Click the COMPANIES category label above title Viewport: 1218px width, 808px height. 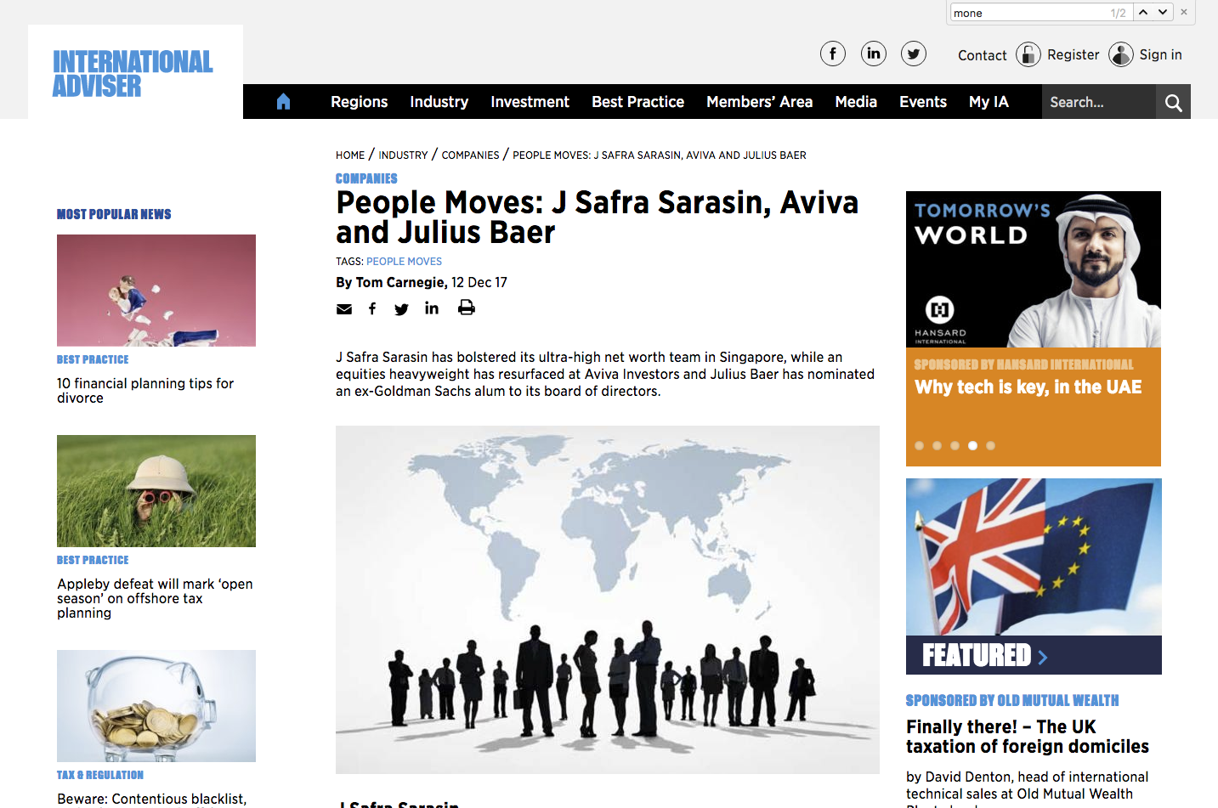point(366,178)
